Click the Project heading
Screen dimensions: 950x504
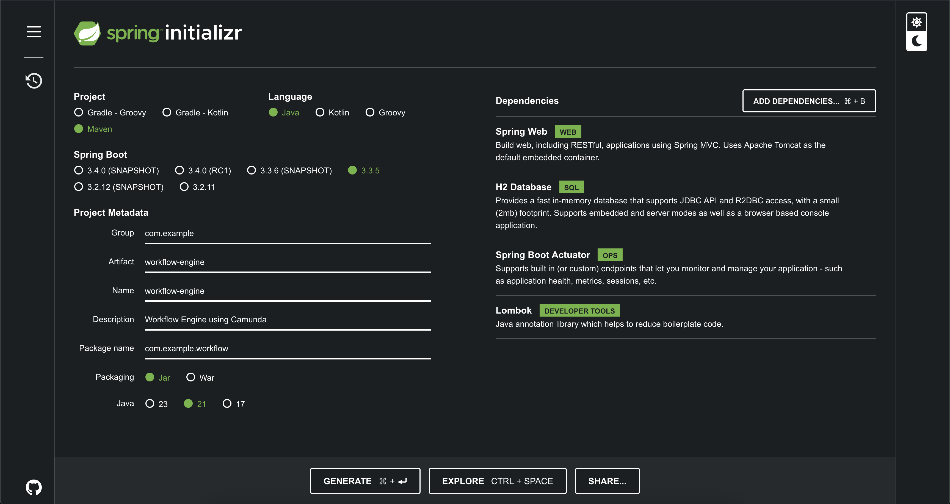(x=90, y=97)
